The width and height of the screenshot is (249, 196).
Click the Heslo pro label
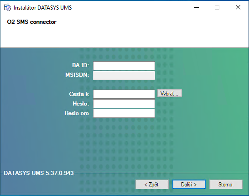[77, 113]
